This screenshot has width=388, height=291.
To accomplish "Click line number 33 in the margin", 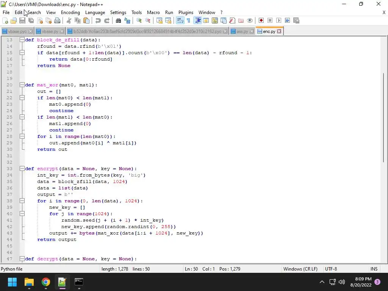I will pos(9,169).
